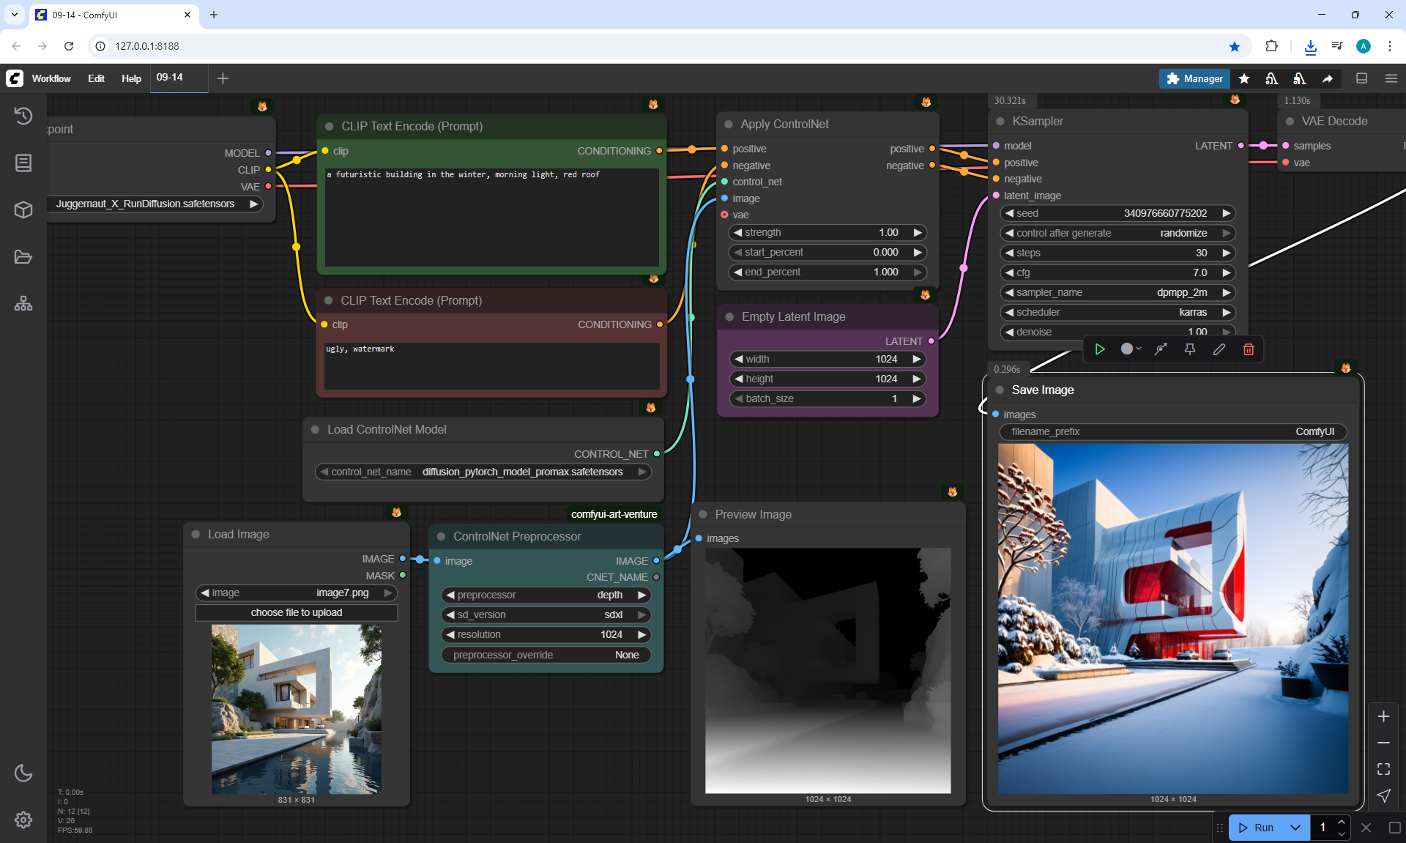Toggle dark theme moon icon
The image size is (1406, 843).
point(23,773)
